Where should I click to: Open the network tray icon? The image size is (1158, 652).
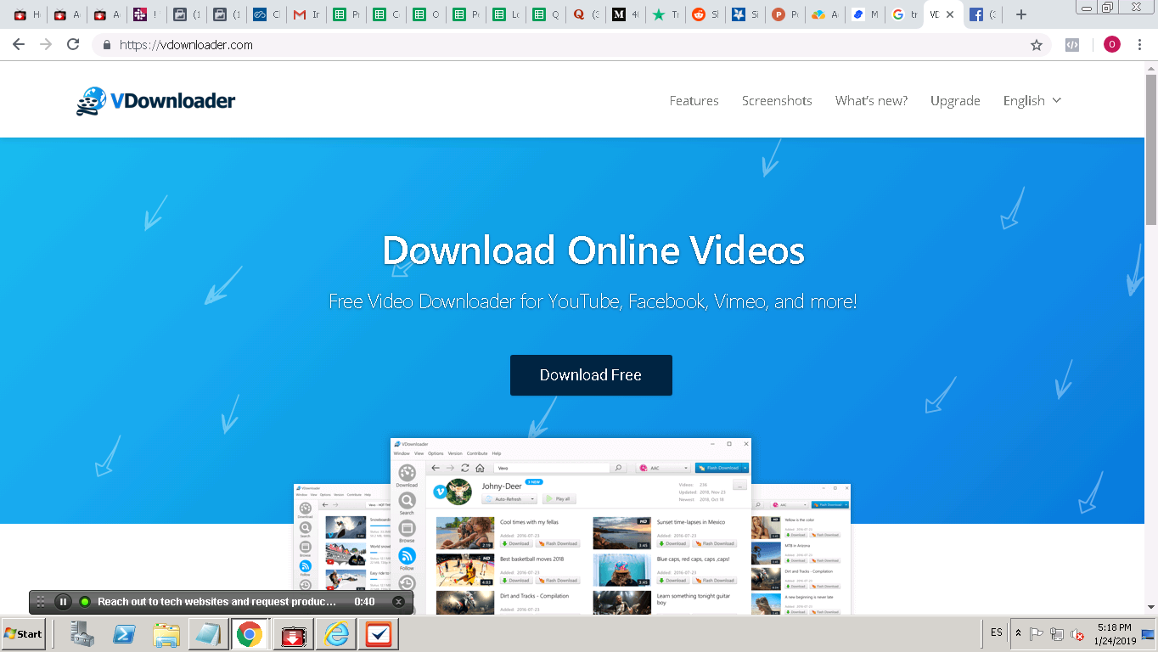tap(1057, 633)
